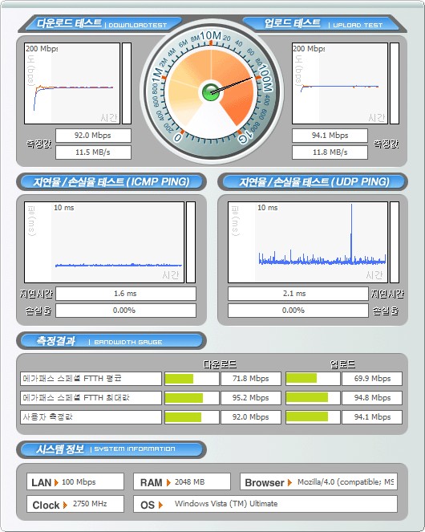The height and width of the screenshot is (532, 425).
Task: Click the orange arrow next to OS
Action: pos(160,506)
